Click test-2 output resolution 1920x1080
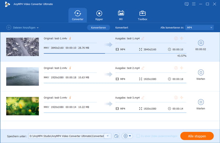This screenshot has height=143, width=220. tap(150, 79)
